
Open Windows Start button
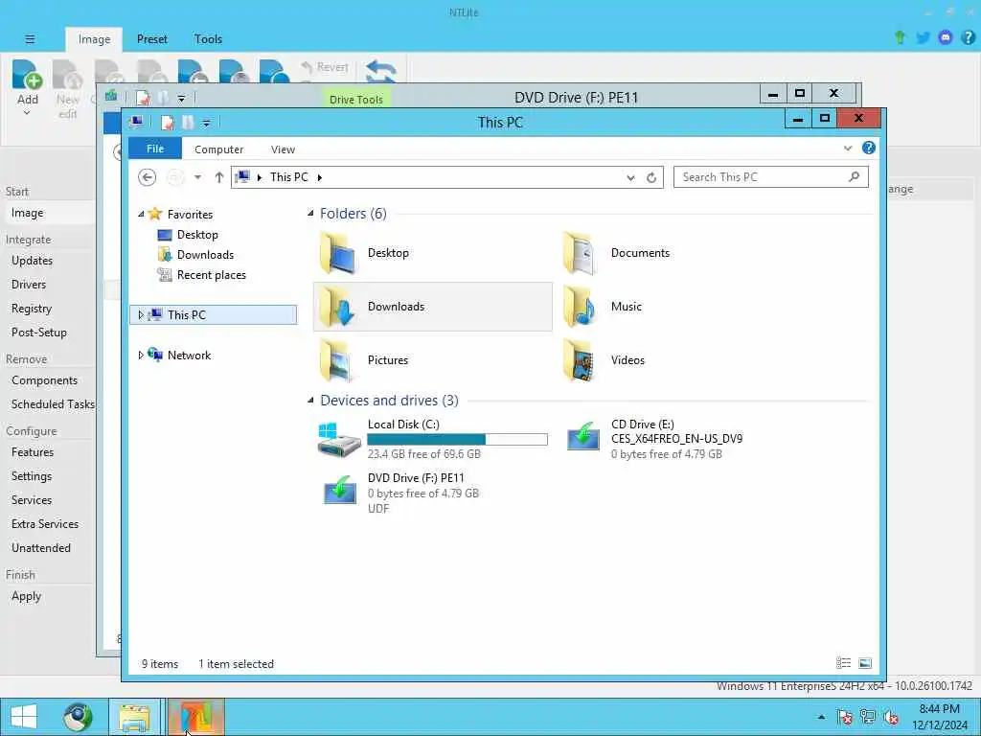[x=24, y=717]
